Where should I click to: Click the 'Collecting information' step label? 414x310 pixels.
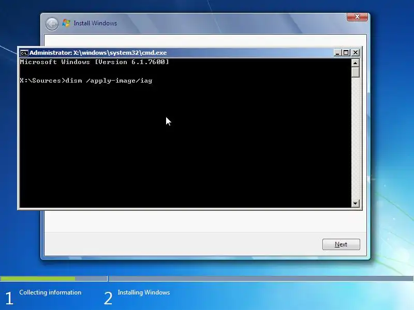[50, 292]
